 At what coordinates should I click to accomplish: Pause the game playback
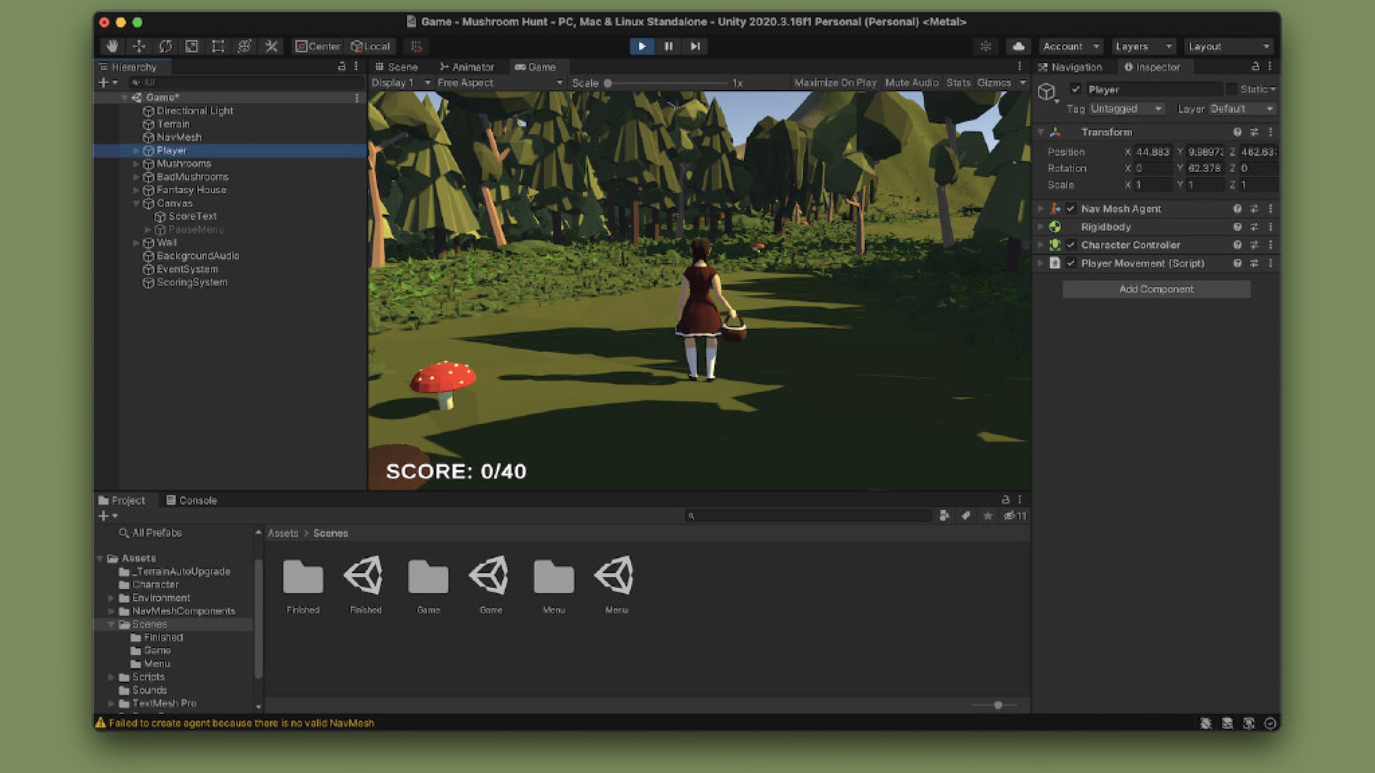(668, 46)
